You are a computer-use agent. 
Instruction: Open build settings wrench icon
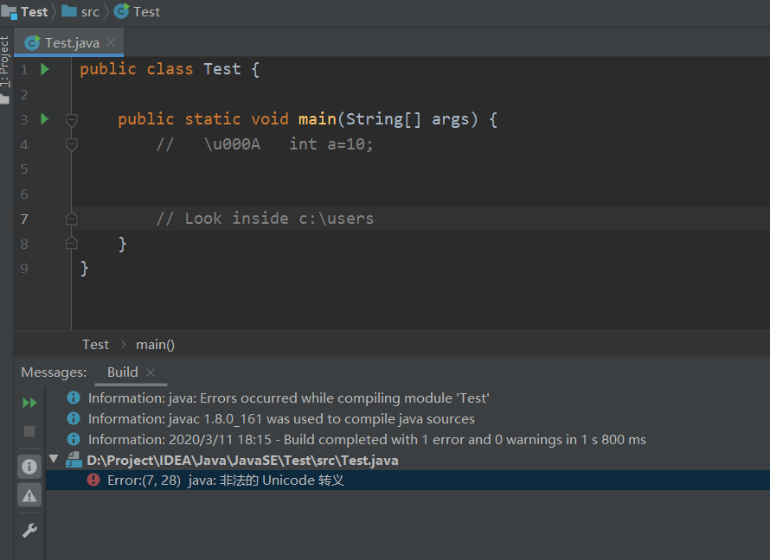[x=29, y=531]
